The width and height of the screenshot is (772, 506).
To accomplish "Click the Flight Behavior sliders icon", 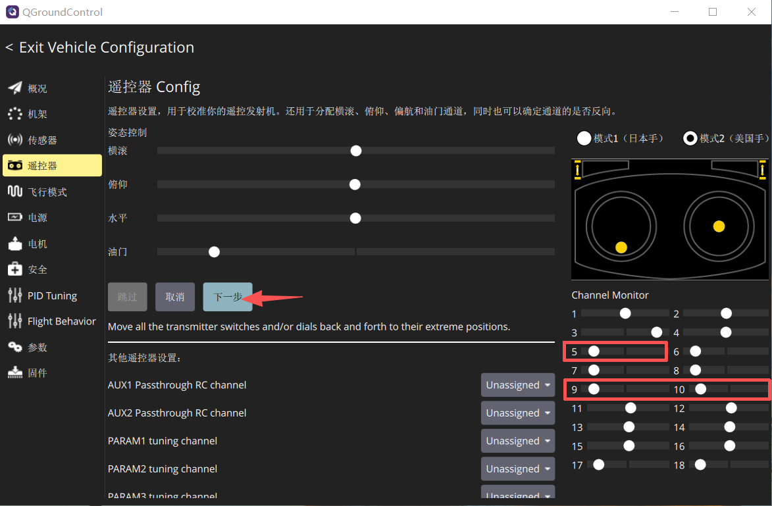I will point(14,321).
